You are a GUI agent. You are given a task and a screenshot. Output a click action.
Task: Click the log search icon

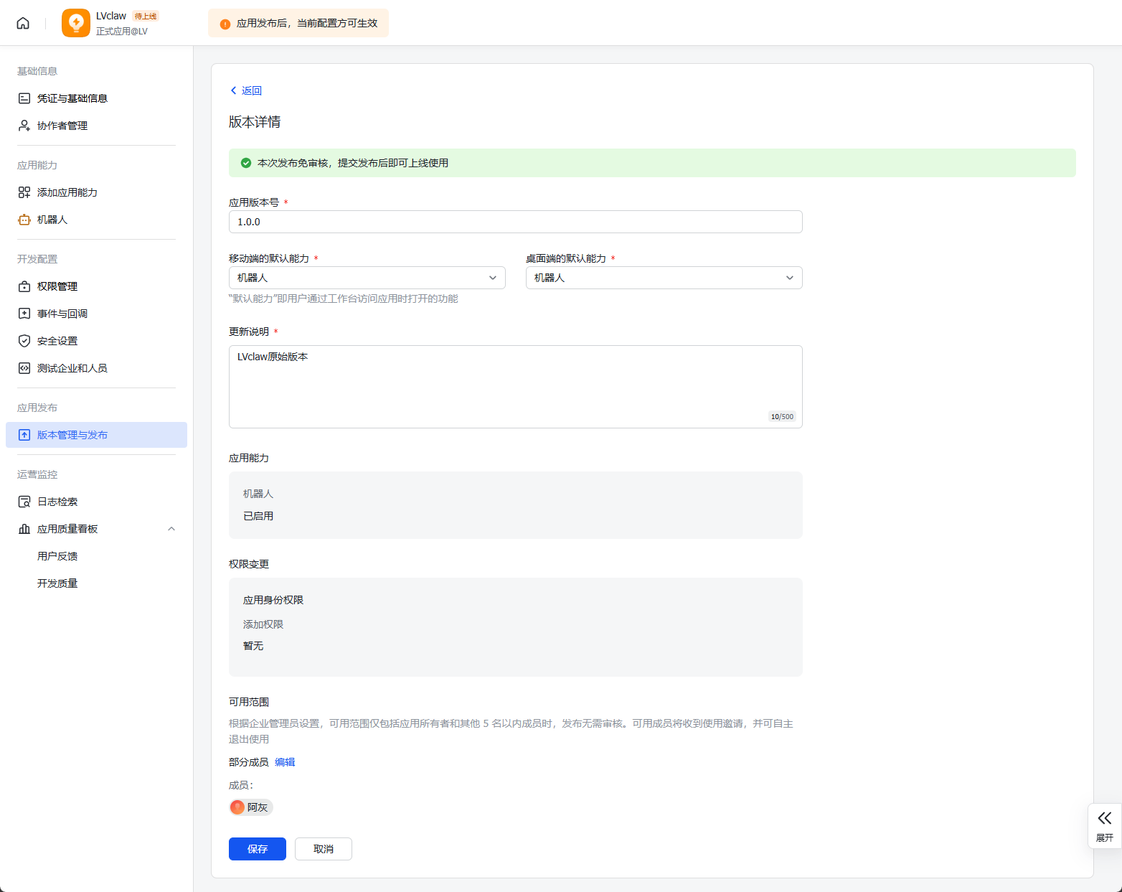coord(24,502)
